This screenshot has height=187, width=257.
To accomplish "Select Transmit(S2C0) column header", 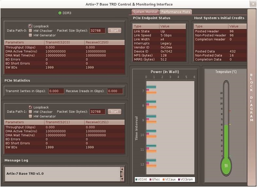I will click(x=64, y=42).
